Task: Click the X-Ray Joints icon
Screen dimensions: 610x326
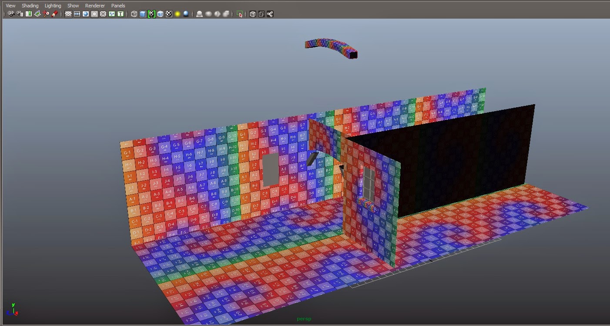Action: point(270,14)
